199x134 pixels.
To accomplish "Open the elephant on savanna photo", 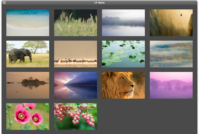I will click(28, 54).
